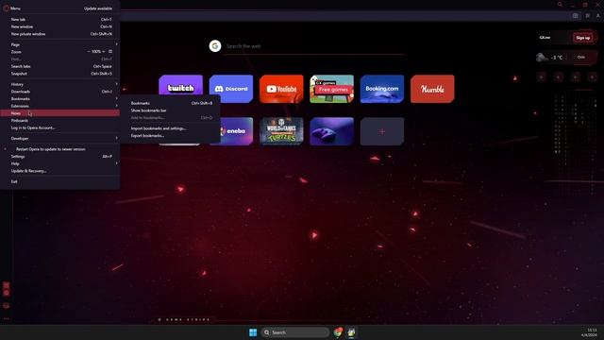The height and width of the screenshot is (340, 604).
Task: Open profile account icon in toolbar
Action: pyautogui.click(x=597, y=16)
